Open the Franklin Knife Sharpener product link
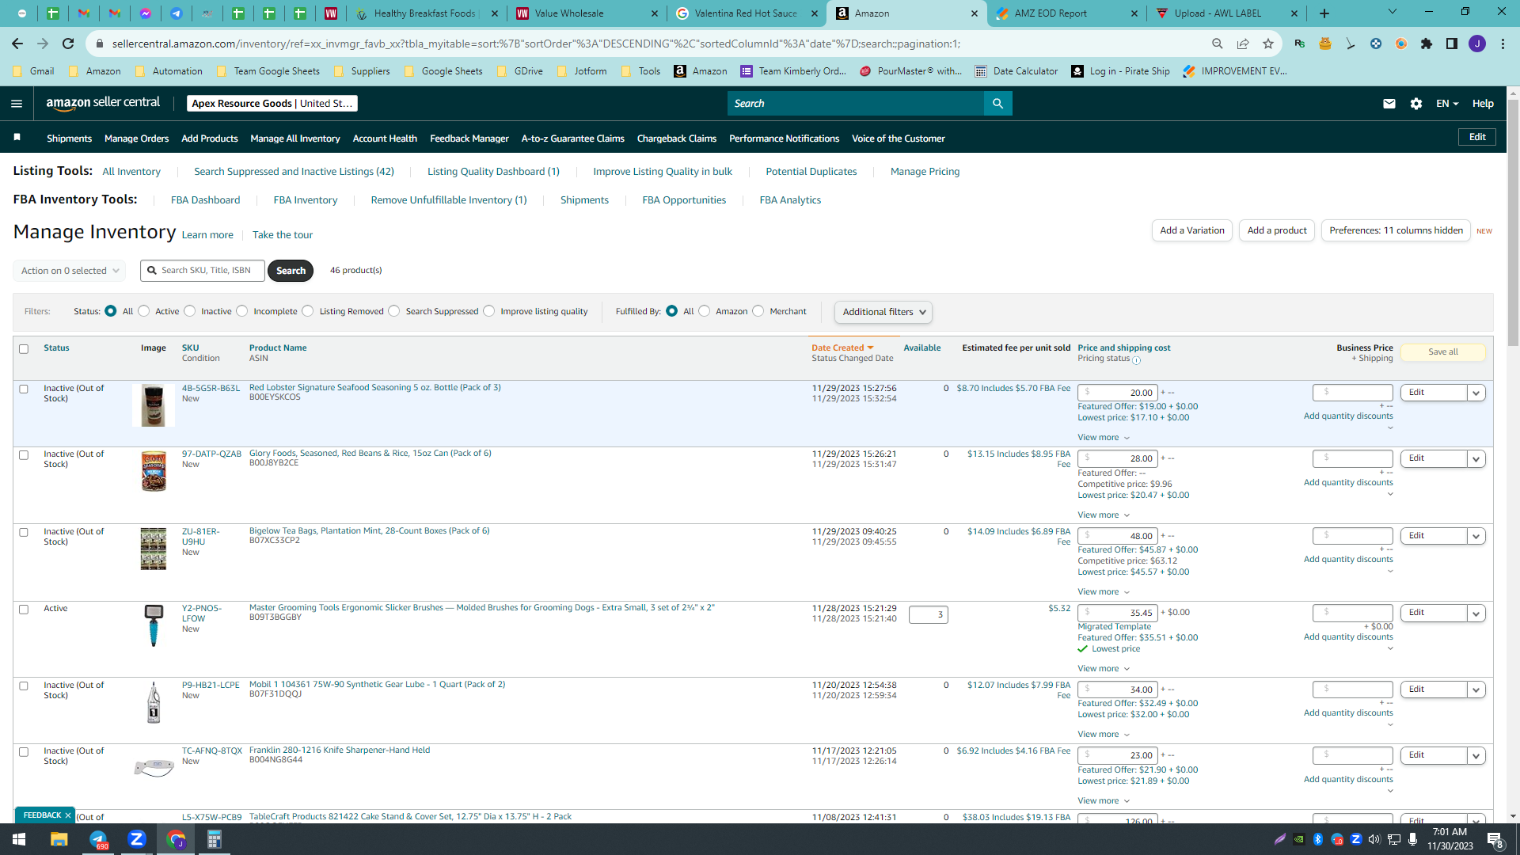Image resolution: width=1520 pixels, height=855 pixels. point(340,750)
